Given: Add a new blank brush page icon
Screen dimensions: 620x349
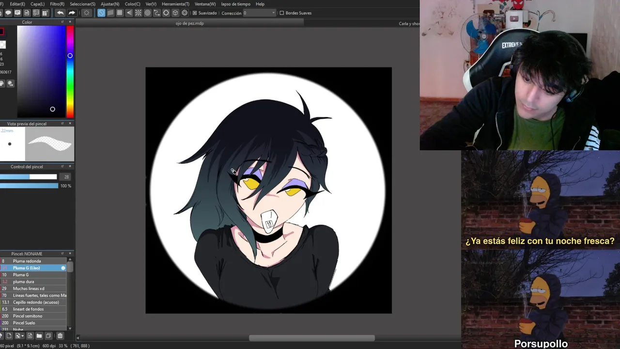Looking at the screenshot, I should (x=9, y=335).
